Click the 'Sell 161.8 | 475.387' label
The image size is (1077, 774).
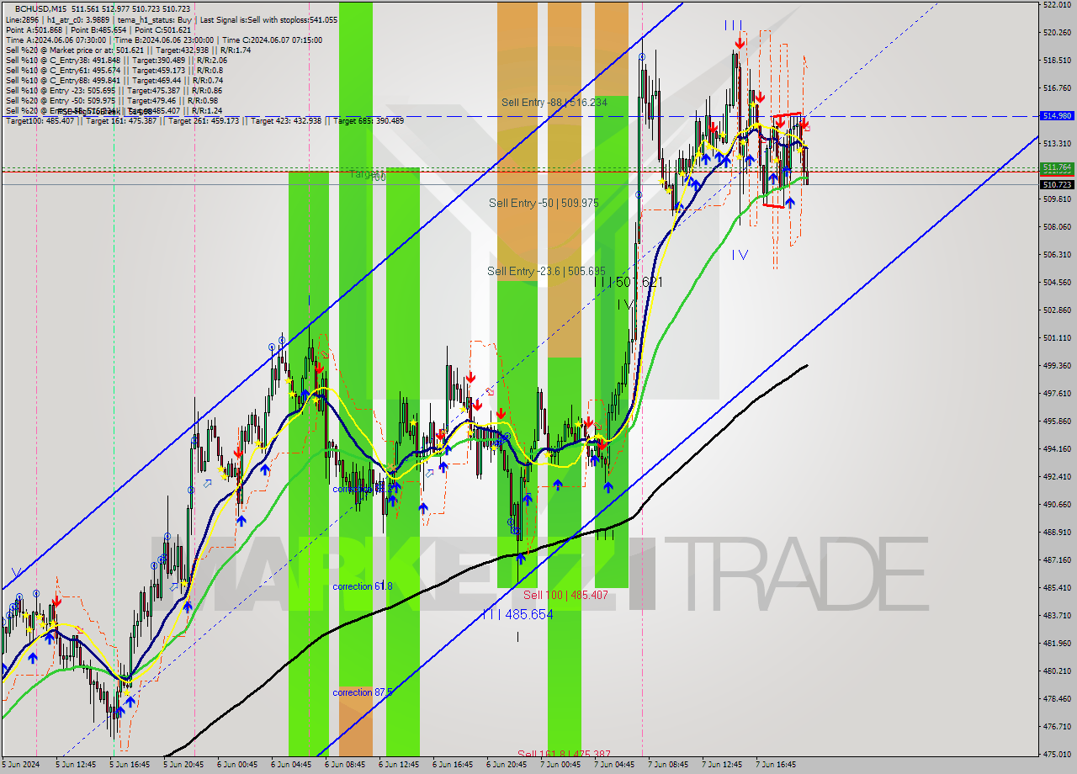[564, 754]
